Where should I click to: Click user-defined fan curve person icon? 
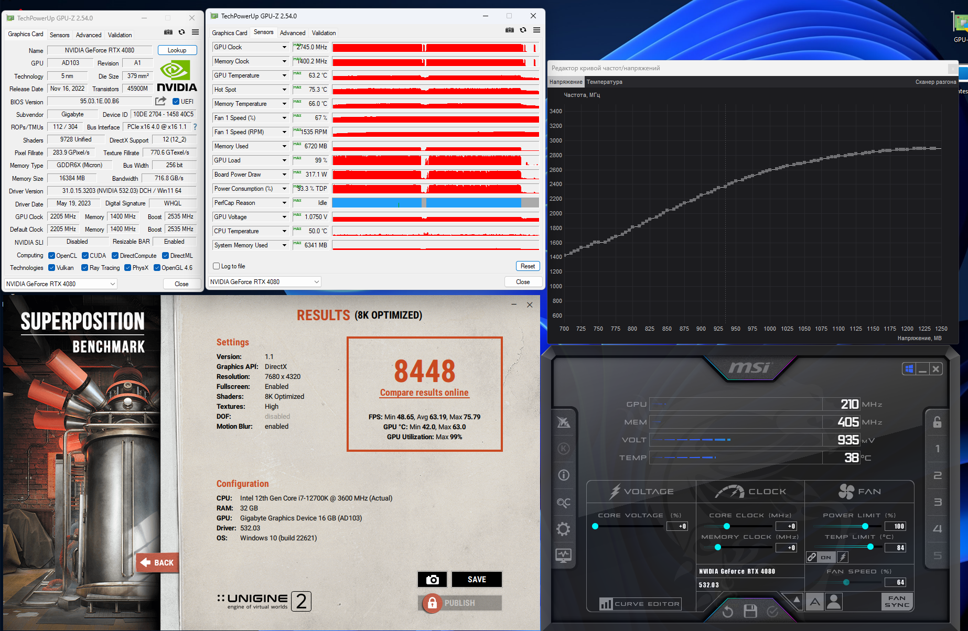833,602
